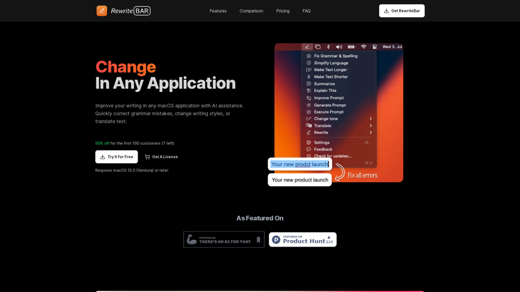The width and height of the screenshot is (520, 292).
Task: Click the orange RewriteBar logo icon
Action: 101,11
